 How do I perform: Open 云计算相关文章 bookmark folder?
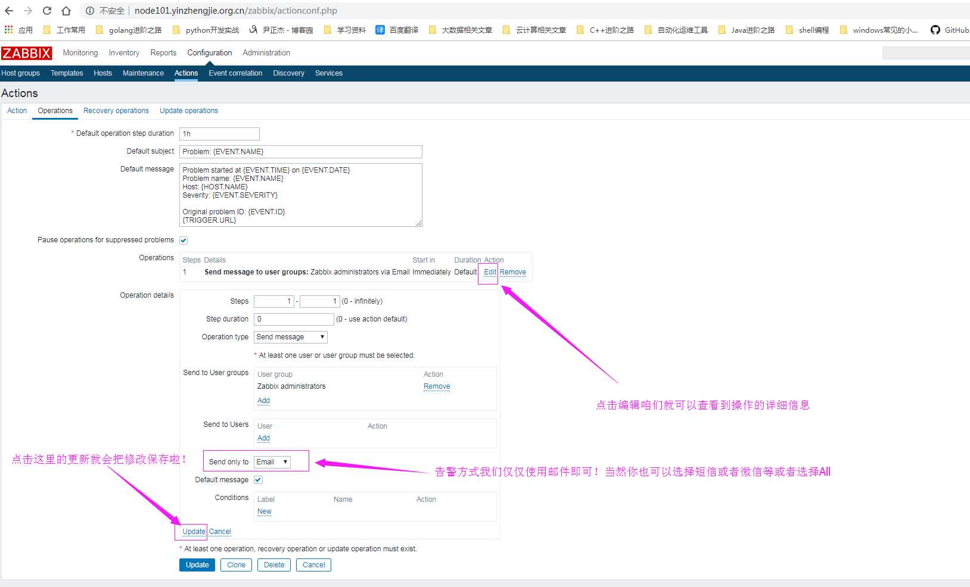coord(534,30)
